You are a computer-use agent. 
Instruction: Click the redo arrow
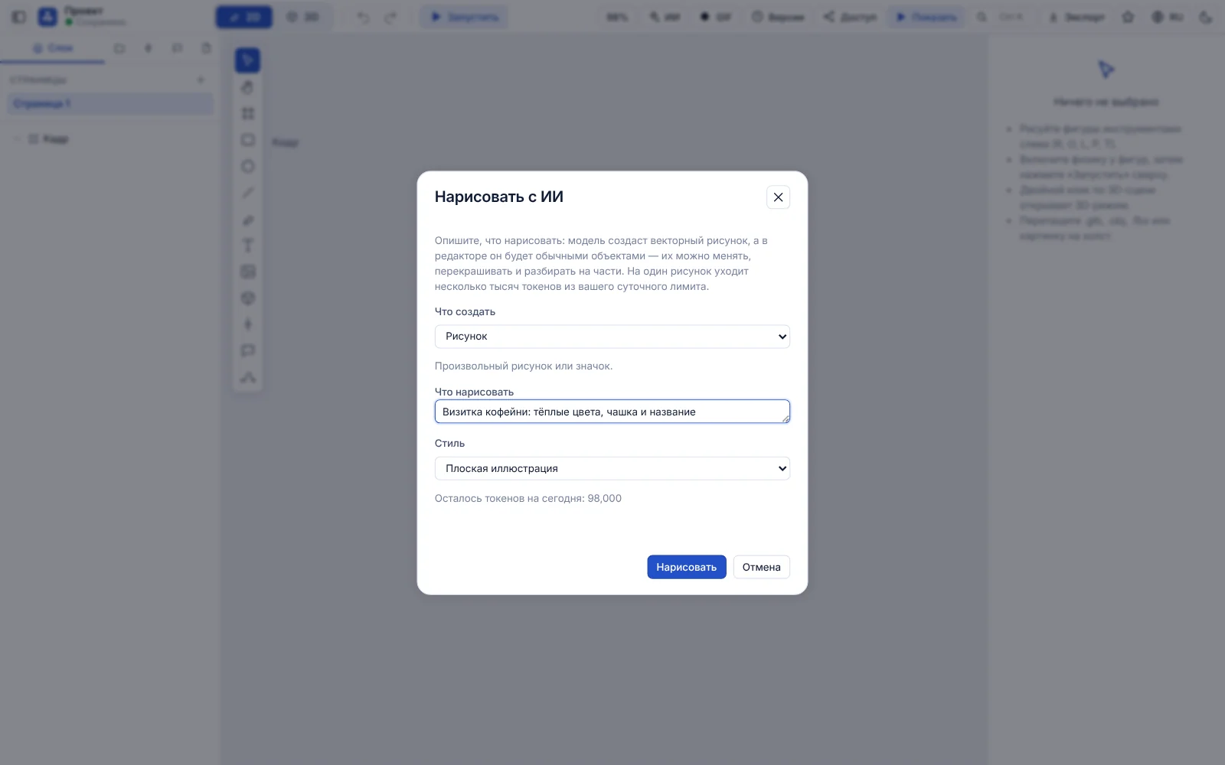390,17
